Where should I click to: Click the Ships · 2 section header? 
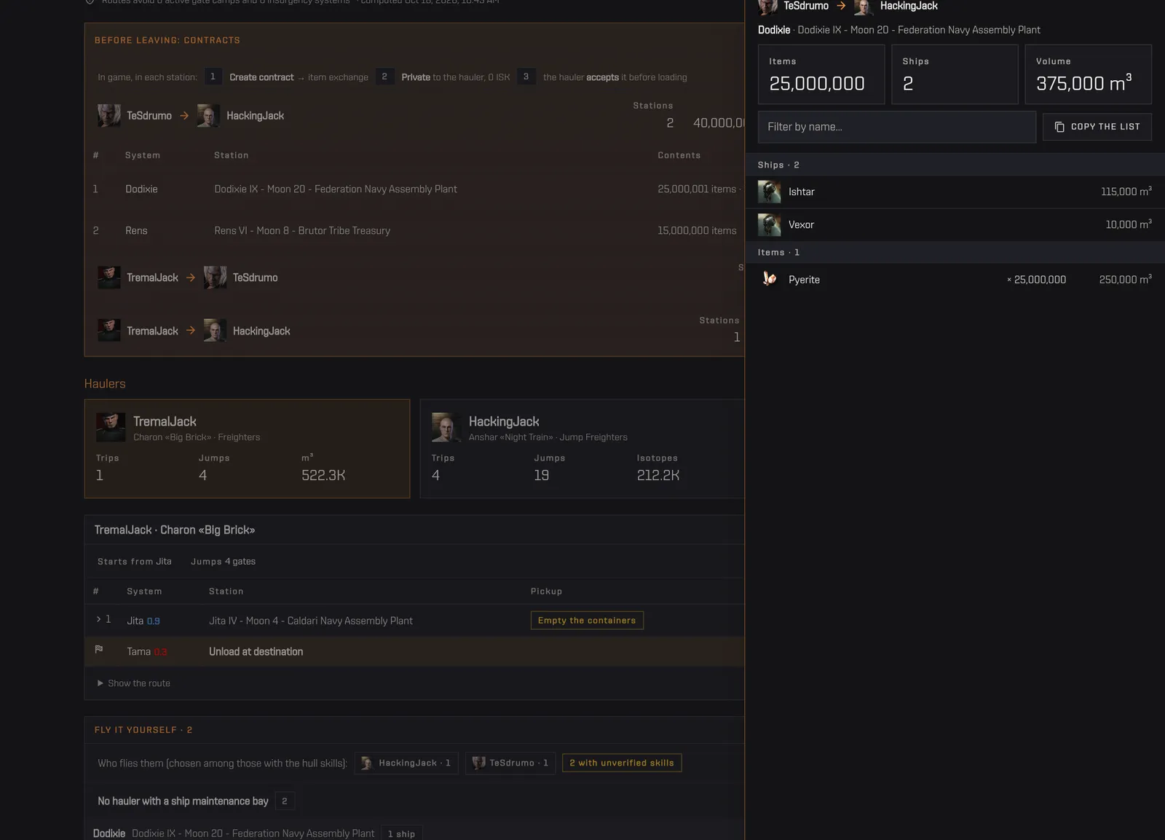click(955, 165)
